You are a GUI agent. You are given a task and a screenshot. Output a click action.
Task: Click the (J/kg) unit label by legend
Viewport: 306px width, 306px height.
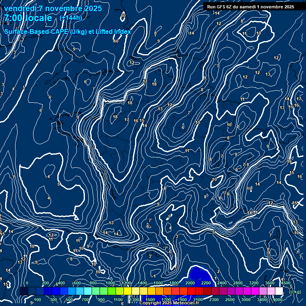[294, 292]
